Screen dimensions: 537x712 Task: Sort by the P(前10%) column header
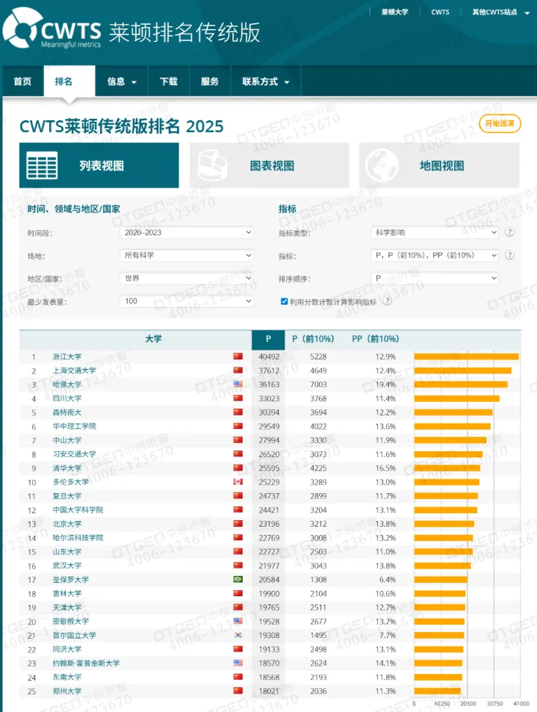point(313,338)
